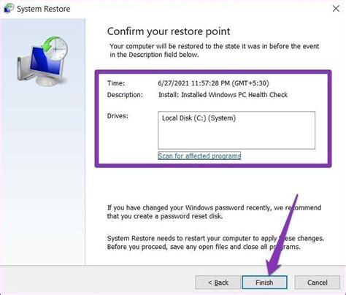The height and width of the screenshot is (295, 346).
Task: Select Local Disk (C:) (System) drive entry
Action: click(x=199, y=118)
